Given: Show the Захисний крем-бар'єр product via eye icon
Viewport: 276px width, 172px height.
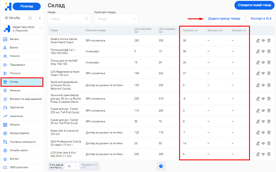Looking at the screenshot, I should (263, 99).
